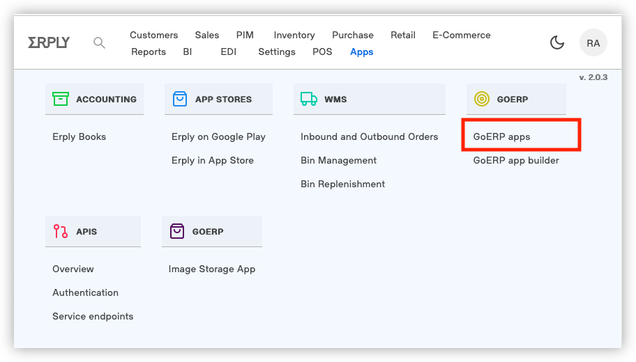Open Erply on Google Play
The width and height of the screenshot is (636, 362).
pos(218,137)
